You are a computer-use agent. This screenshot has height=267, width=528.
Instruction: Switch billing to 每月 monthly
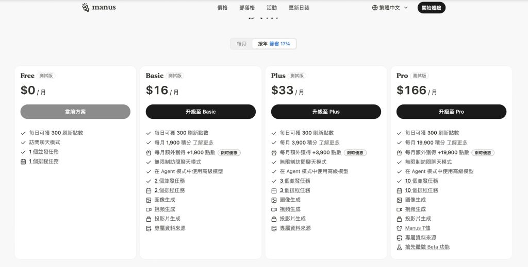pos(241,44)
